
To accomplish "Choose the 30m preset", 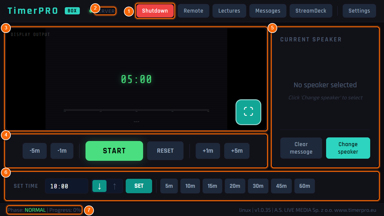I will [258, 186].
